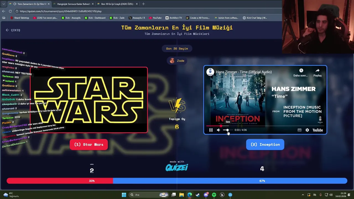
Task: Go back in the browser
Action: 3,11
